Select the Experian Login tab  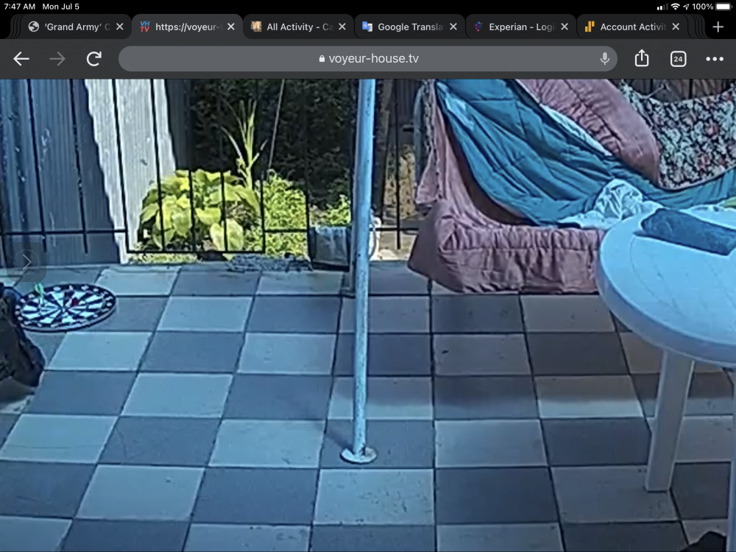514,26
